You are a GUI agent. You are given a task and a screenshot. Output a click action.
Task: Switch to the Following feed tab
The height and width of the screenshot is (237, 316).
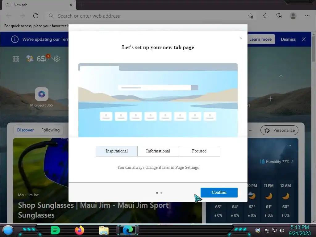pyautogui.click(x=50, y=130)
